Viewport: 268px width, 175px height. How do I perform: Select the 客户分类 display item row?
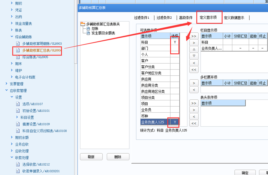pyautogui.click(x=160, y=67)
